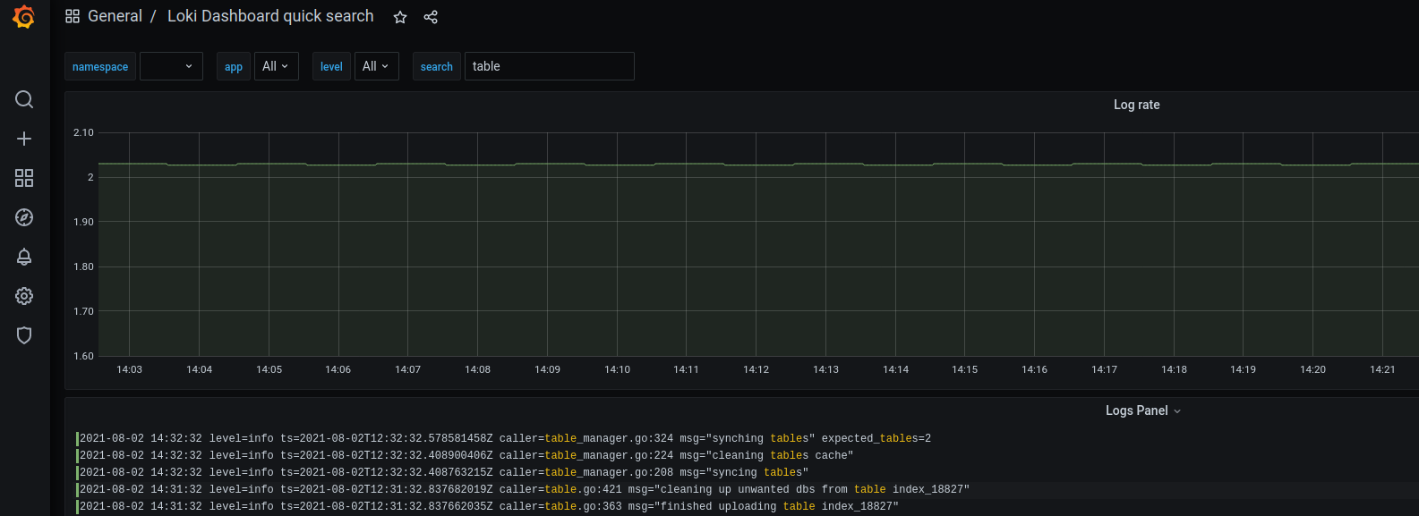Open the search magnifier in sidebar
1419x516 pixels.
pyautogui.click(x=24, y=99)
